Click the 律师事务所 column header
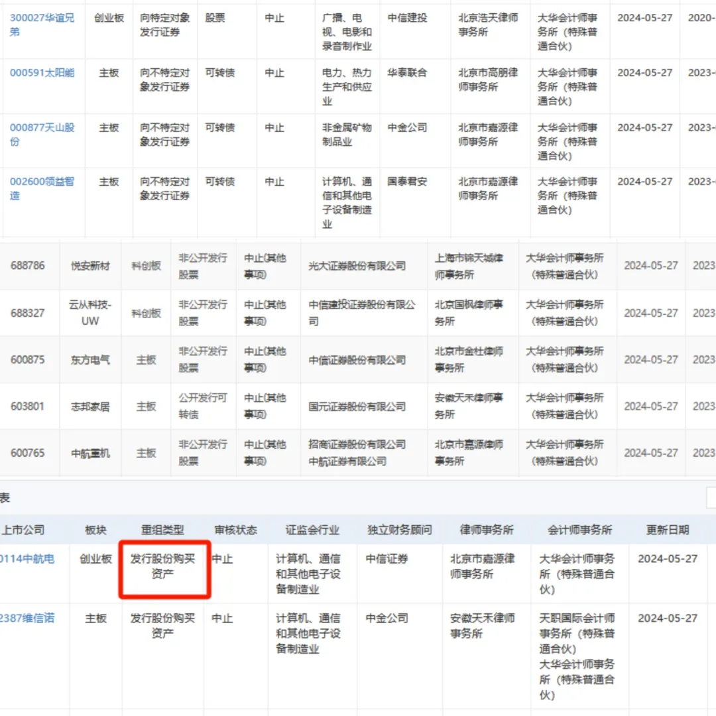 click(x=487, y=530)
